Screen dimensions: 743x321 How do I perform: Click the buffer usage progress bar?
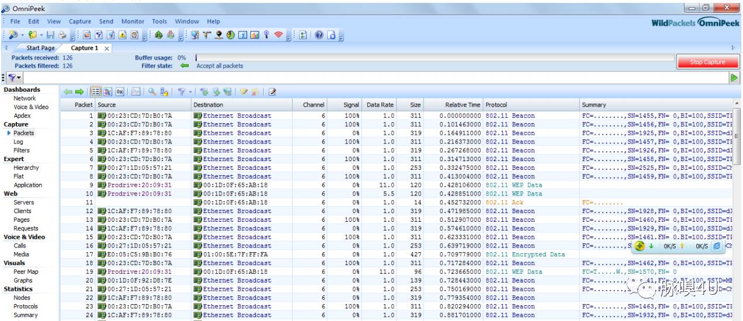(434, 58)
